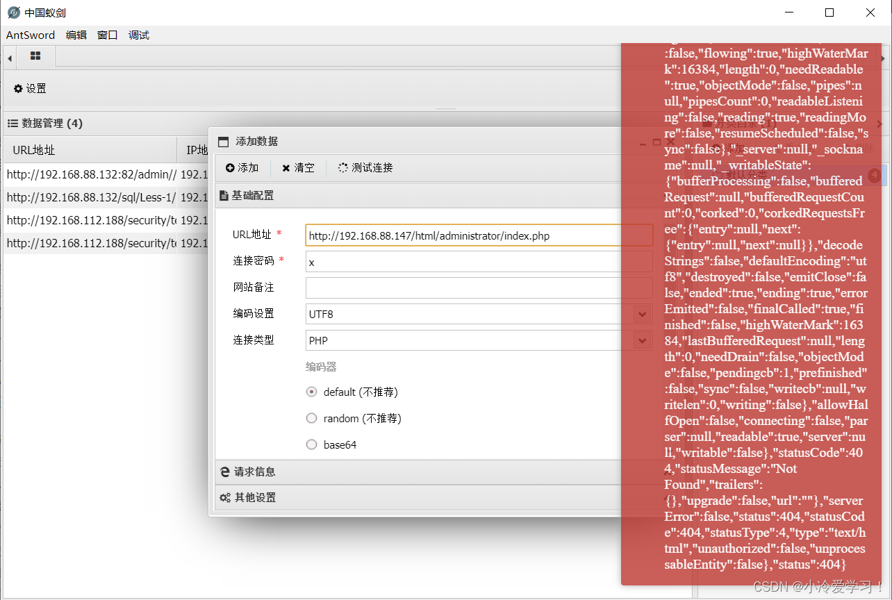892x600 pixels.
Task: Open 设置 with the gear icon
Action: pos(30,89)
